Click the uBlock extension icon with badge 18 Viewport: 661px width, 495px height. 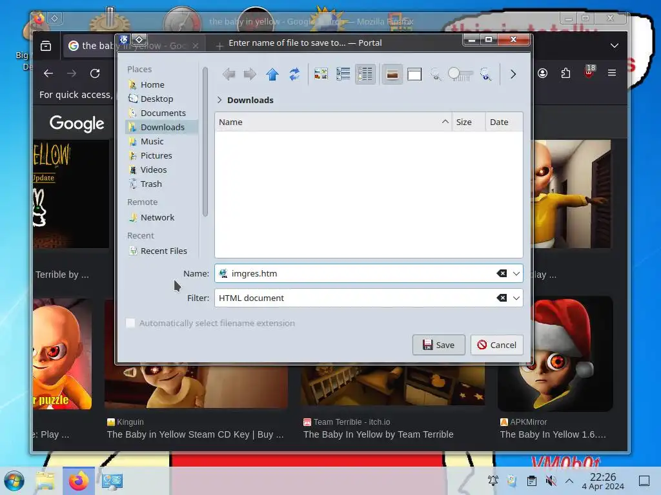(x=589, y=72)
